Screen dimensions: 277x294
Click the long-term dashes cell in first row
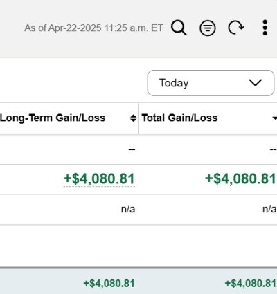[132, 149]
